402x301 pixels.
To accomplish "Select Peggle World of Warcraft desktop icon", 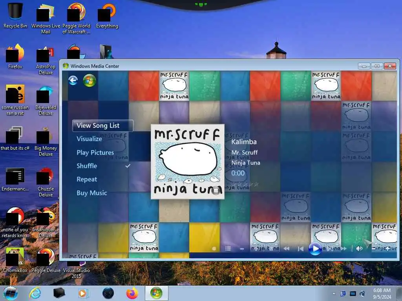I will (x=77, y=18).
